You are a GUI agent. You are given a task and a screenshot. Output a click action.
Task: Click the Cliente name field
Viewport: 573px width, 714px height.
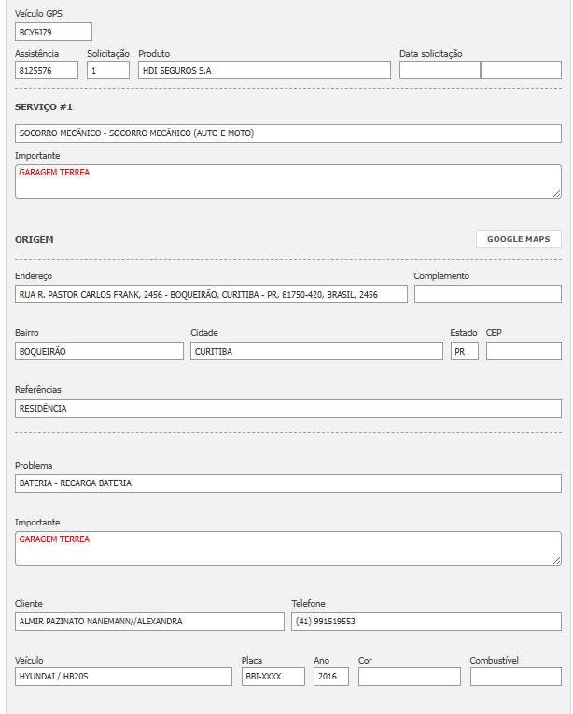pos(149,622)
